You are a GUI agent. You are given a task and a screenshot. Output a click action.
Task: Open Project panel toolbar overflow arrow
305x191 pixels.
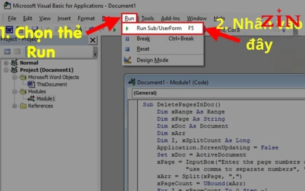(x=95, y=54)
